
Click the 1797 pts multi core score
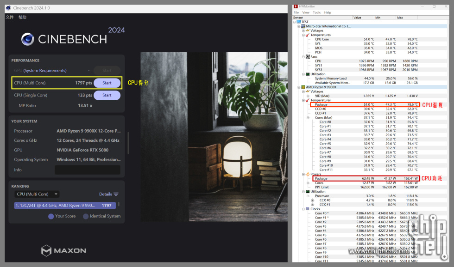[x=83, y=83]
